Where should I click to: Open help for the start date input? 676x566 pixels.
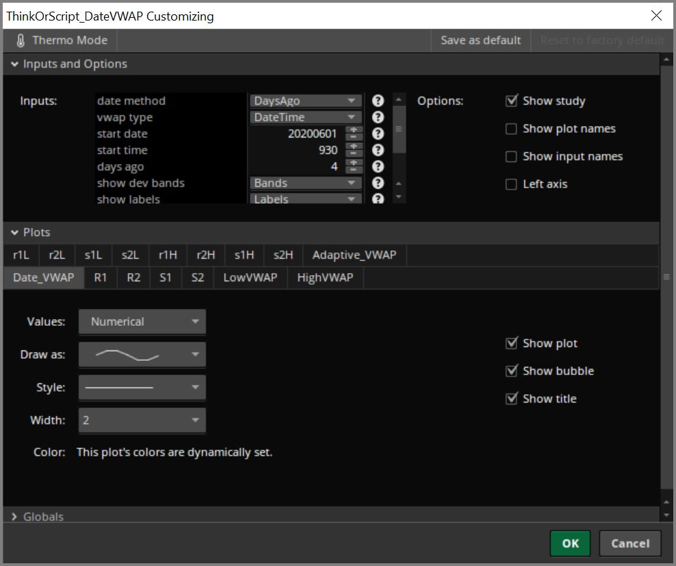pos(378,133)
